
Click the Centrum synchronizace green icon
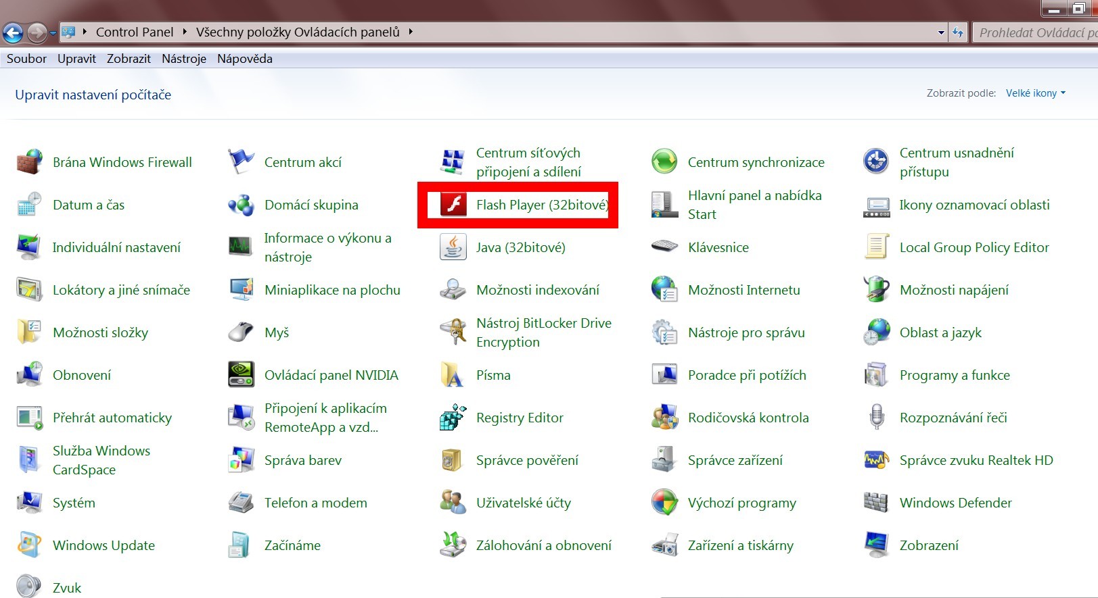pyautogui.click(x=664, y=162)
